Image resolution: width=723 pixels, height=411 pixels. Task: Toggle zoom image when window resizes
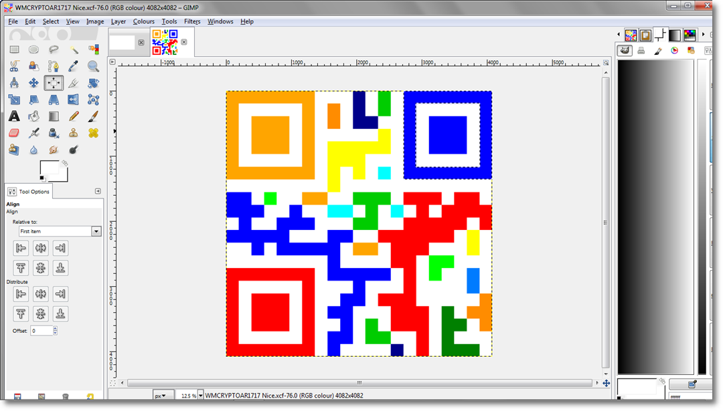click(x=606, y=62)
